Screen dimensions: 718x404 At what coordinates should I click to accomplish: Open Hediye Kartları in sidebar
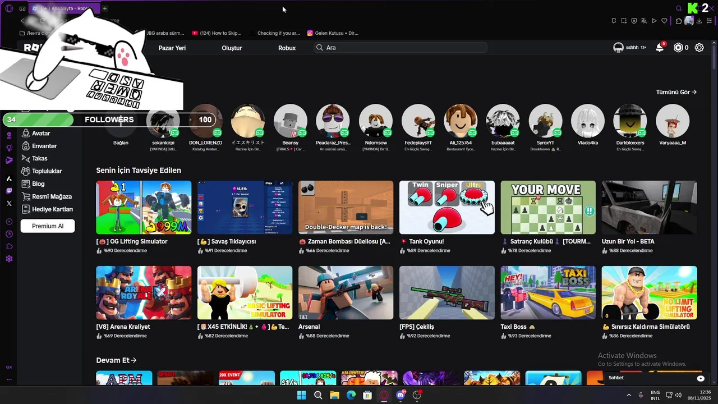pyautogui.click(x=47, y=209)
